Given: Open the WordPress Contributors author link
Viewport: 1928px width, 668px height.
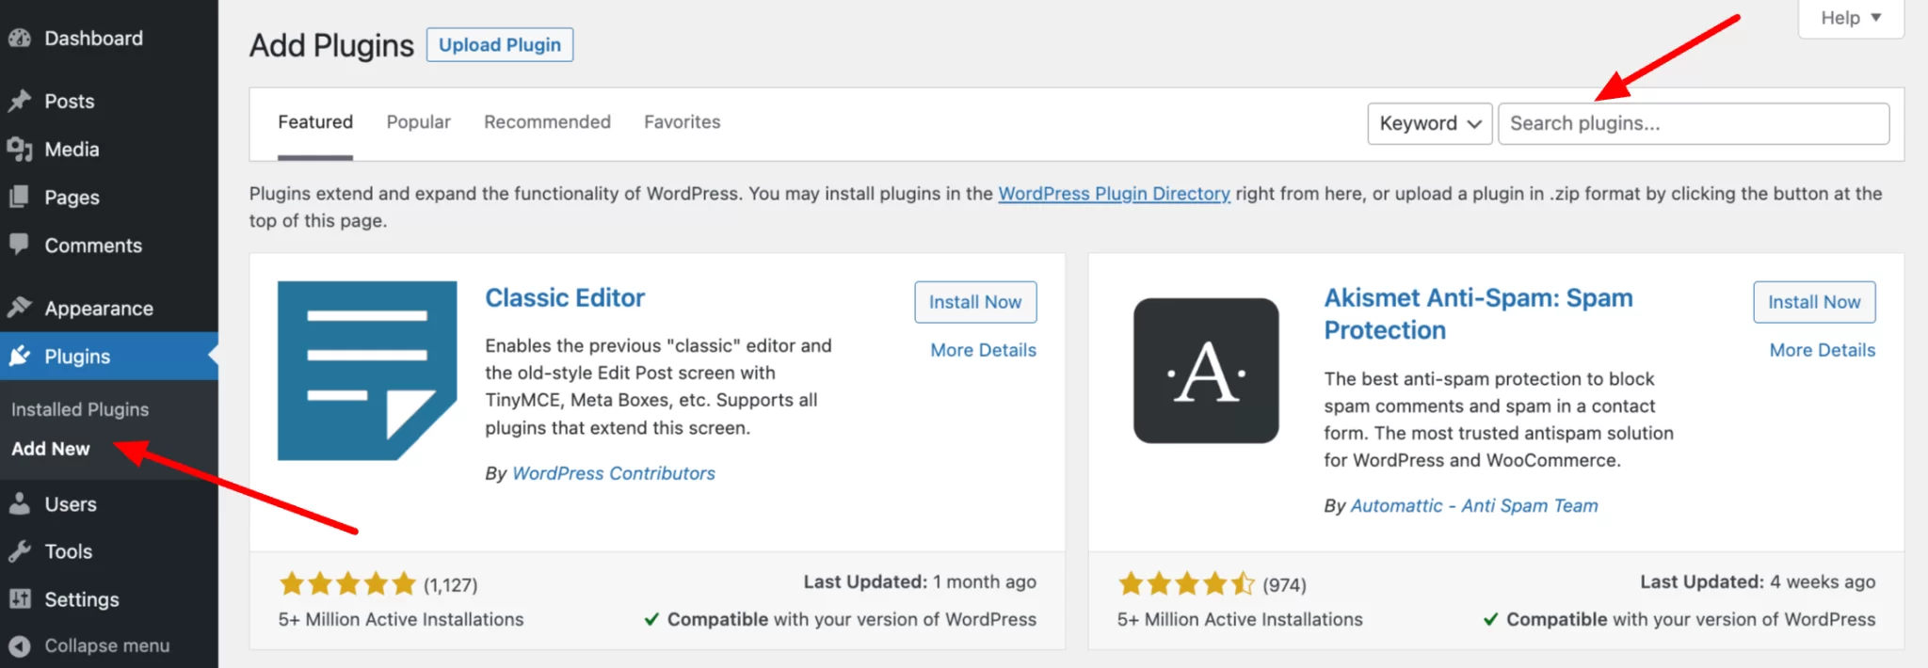Looking at the screenshot, I should 614,473.
